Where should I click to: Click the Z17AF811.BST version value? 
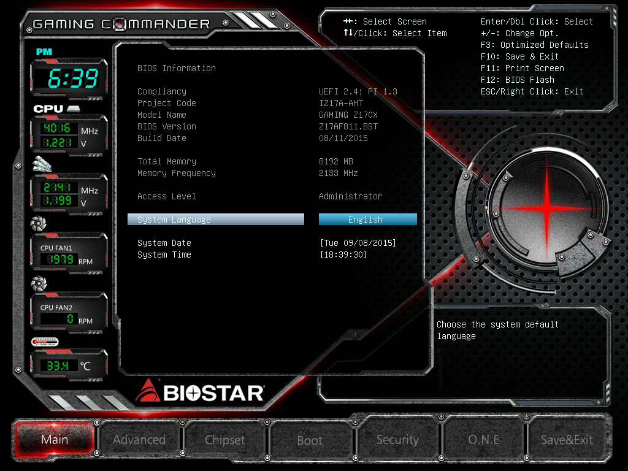tap(348, 126)
